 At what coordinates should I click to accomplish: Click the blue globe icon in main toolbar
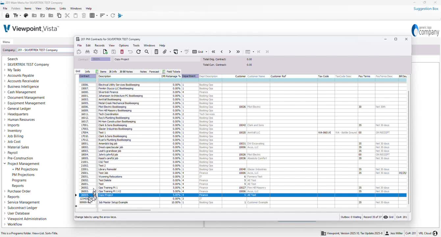(x=120, y=15)
